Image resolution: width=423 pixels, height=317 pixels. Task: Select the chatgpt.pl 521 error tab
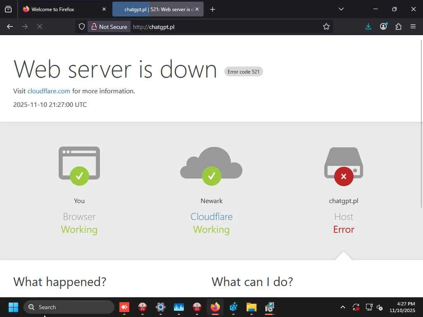[158, 9]
